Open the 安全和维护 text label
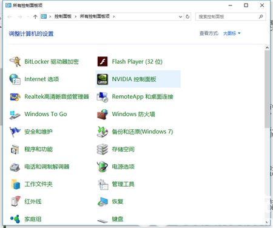The image size is (273, 228). tap(38, 132)
